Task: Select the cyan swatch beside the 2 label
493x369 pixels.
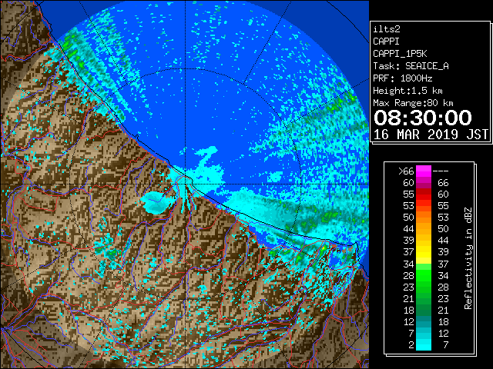Action: pyautogui.click(x=424, y=344)
